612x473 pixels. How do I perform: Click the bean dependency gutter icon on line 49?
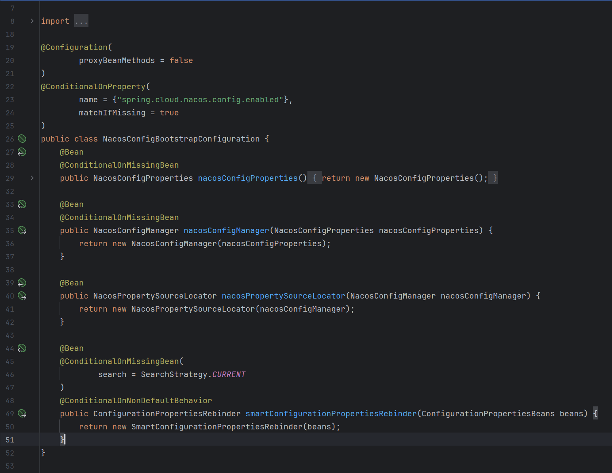point(22,414)
